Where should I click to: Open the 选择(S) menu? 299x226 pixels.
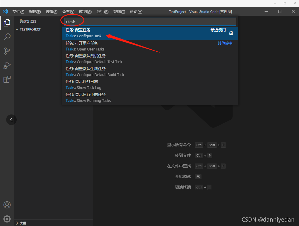click(52, 12)
